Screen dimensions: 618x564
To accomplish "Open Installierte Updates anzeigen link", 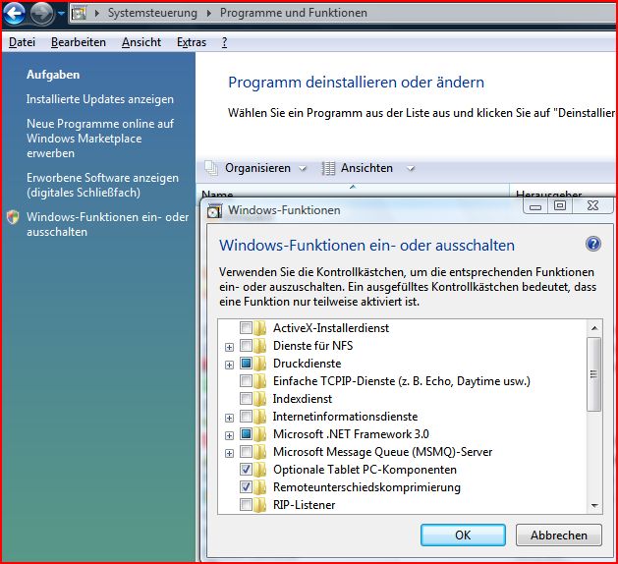I will point(99,99).
